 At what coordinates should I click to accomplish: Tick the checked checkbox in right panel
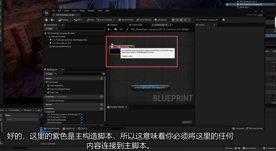click(x=273, y=88)
